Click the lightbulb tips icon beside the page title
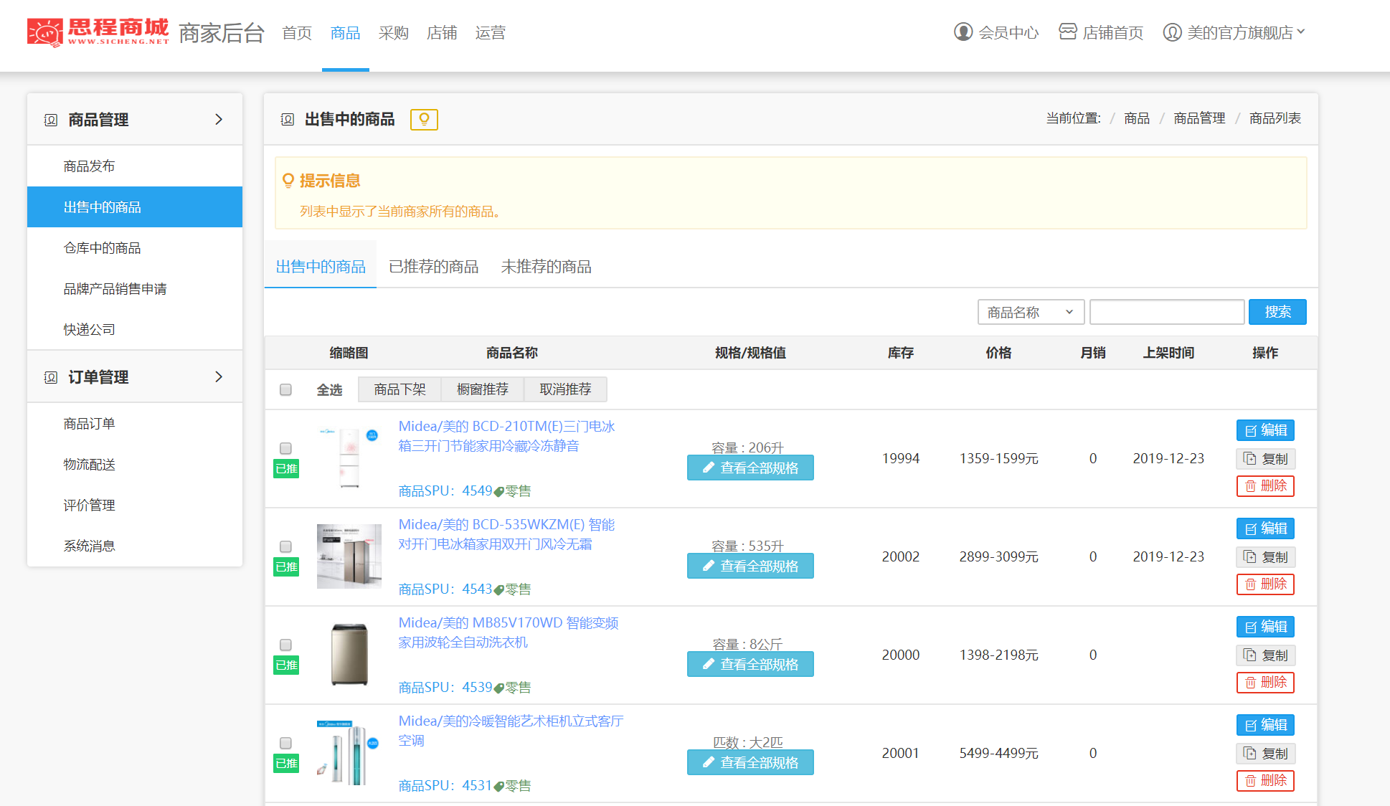Image resolution: width=1390 pixels, height=806 pixels. click(424, 119)
